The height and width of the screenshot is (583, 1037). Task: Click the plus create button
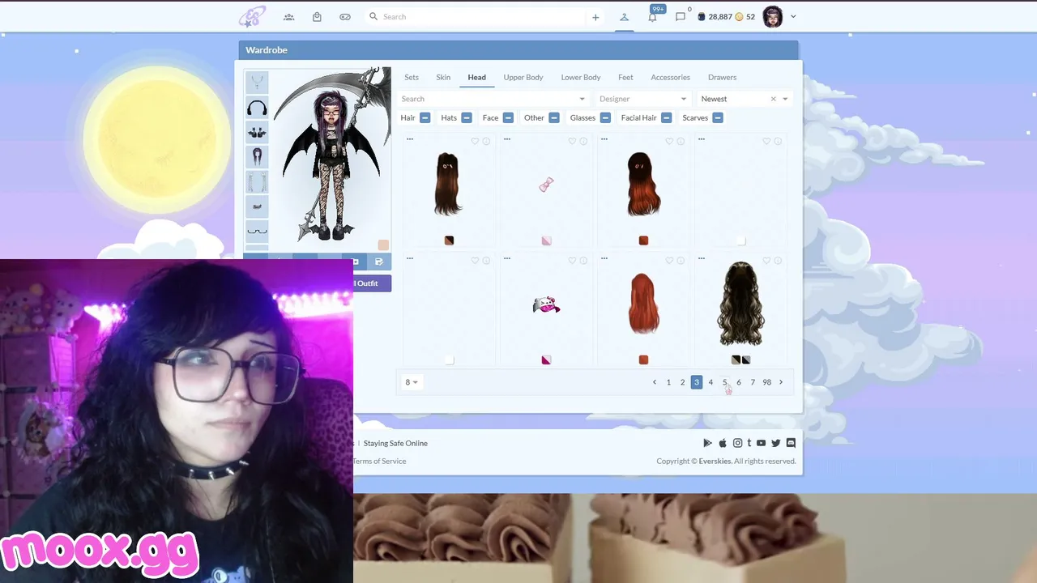click(595, 17)
